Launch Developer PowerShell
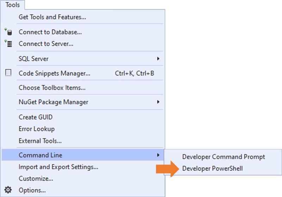Image resolution: width=282 pixels, height=197 pixels. pyautogui.click(x=213, y=168)
